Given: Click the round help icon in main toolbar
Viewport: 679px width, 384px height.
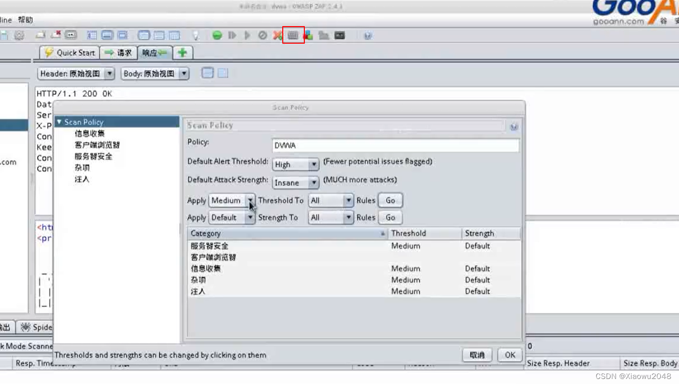Looking at the screenshot, I should pos(368,36).
